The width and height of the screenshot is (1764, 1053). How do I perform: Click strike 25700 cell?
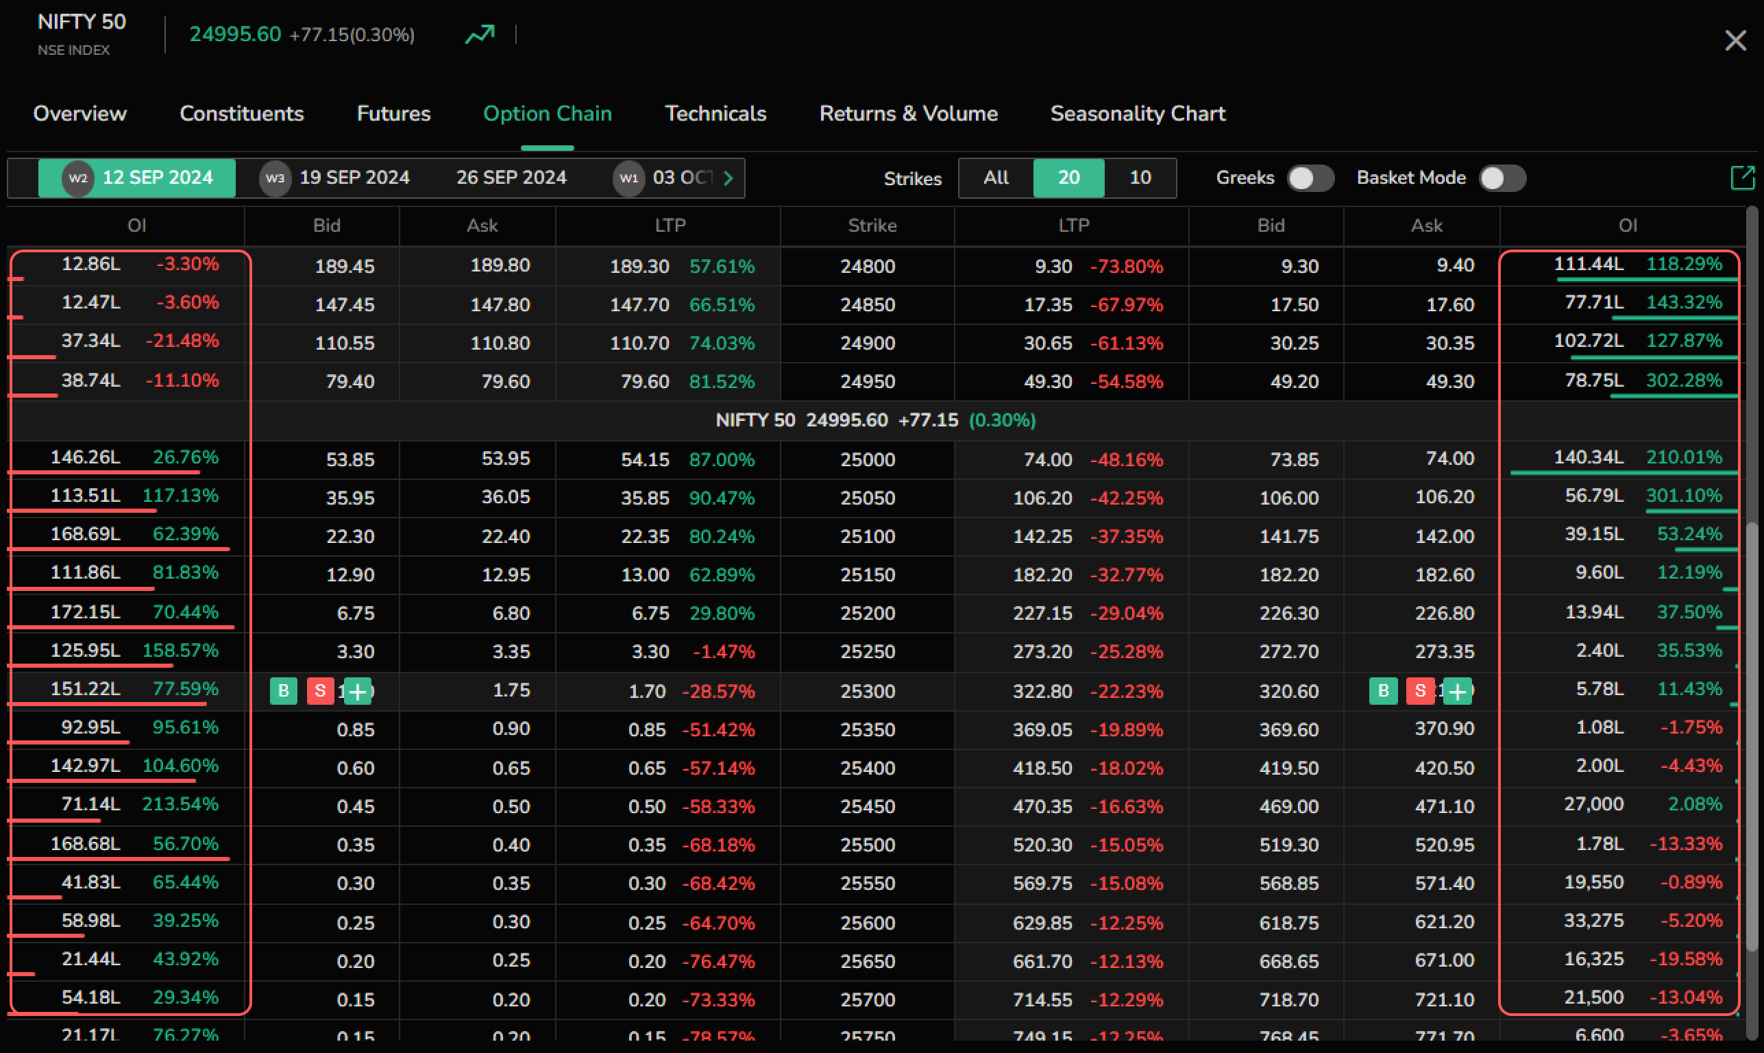click(x=868, y=1000)
